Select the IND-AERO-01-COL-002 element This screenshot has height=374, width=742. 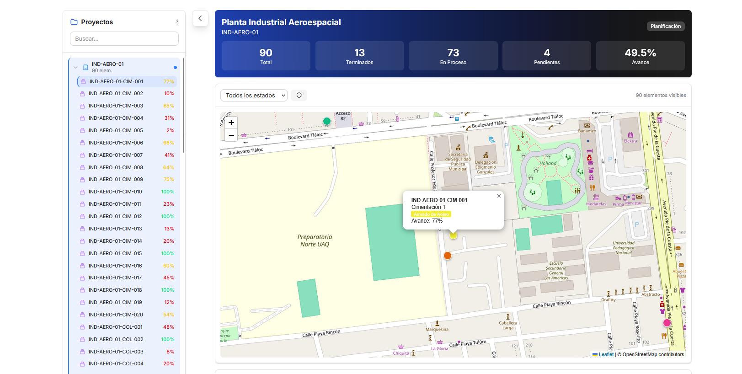tap(116, 340)
